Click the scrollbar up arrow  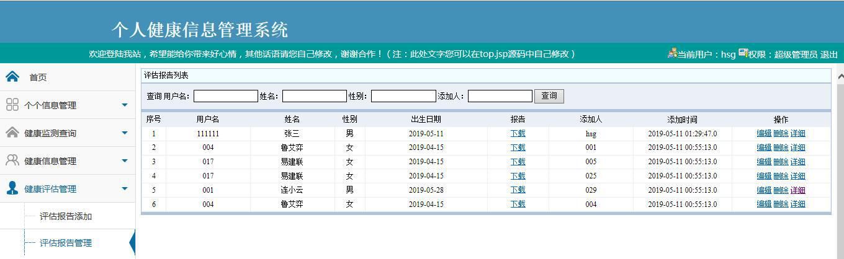click(x=840, y=76)
